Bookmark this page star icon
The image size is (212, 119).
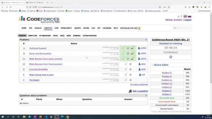click(169, 7)
